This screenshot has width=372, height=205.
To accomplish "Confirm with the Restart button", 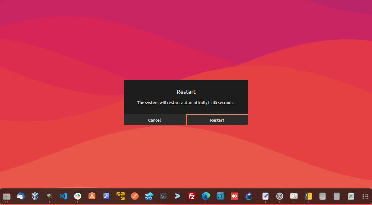I will [217, 120].
